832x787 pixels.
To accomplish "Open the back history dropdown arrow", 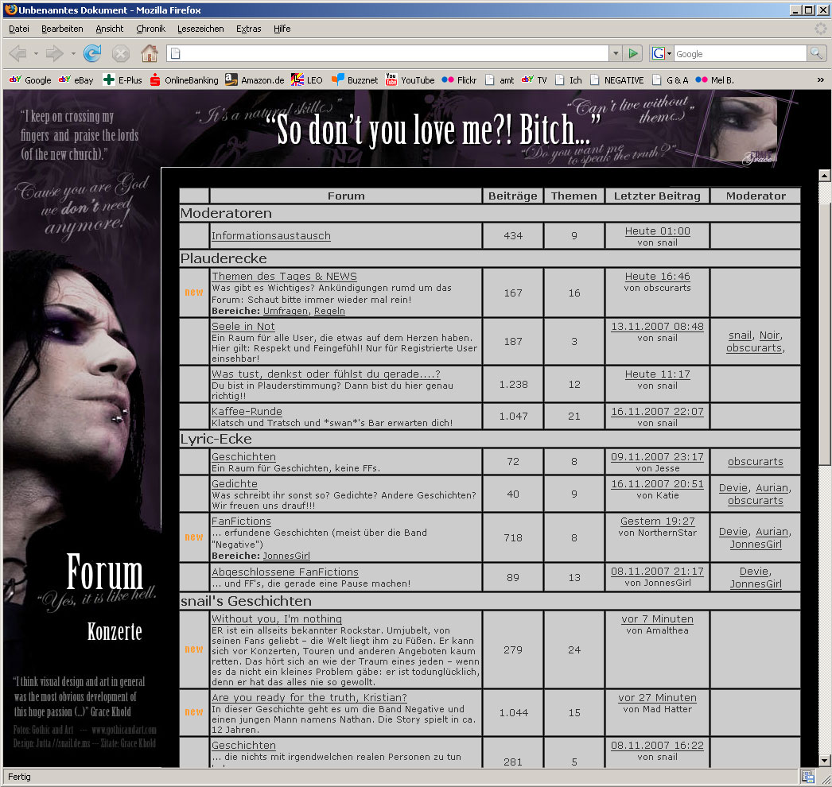I will click(36, 53).
